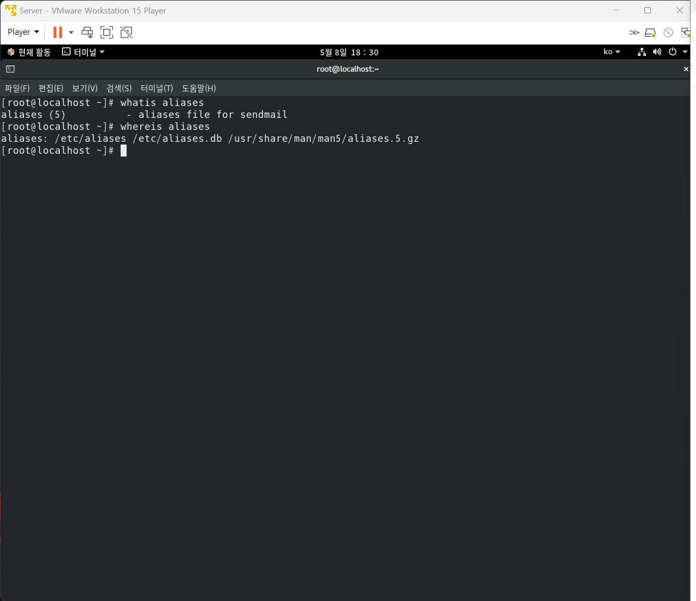696x601 pixels.
Task: Click 'aliases file for sendmail' output text
Action: point(213,115)
